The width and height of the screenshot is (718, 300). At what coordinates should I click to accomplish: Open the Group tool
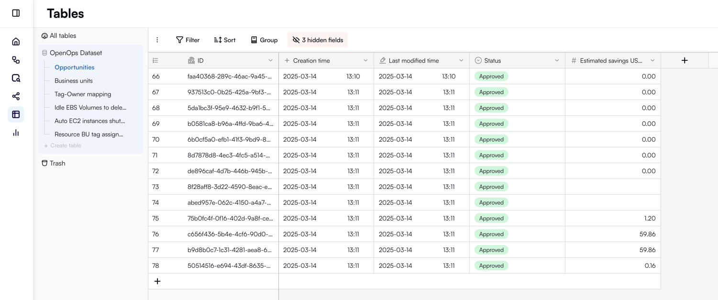click(x=264, y=40)
